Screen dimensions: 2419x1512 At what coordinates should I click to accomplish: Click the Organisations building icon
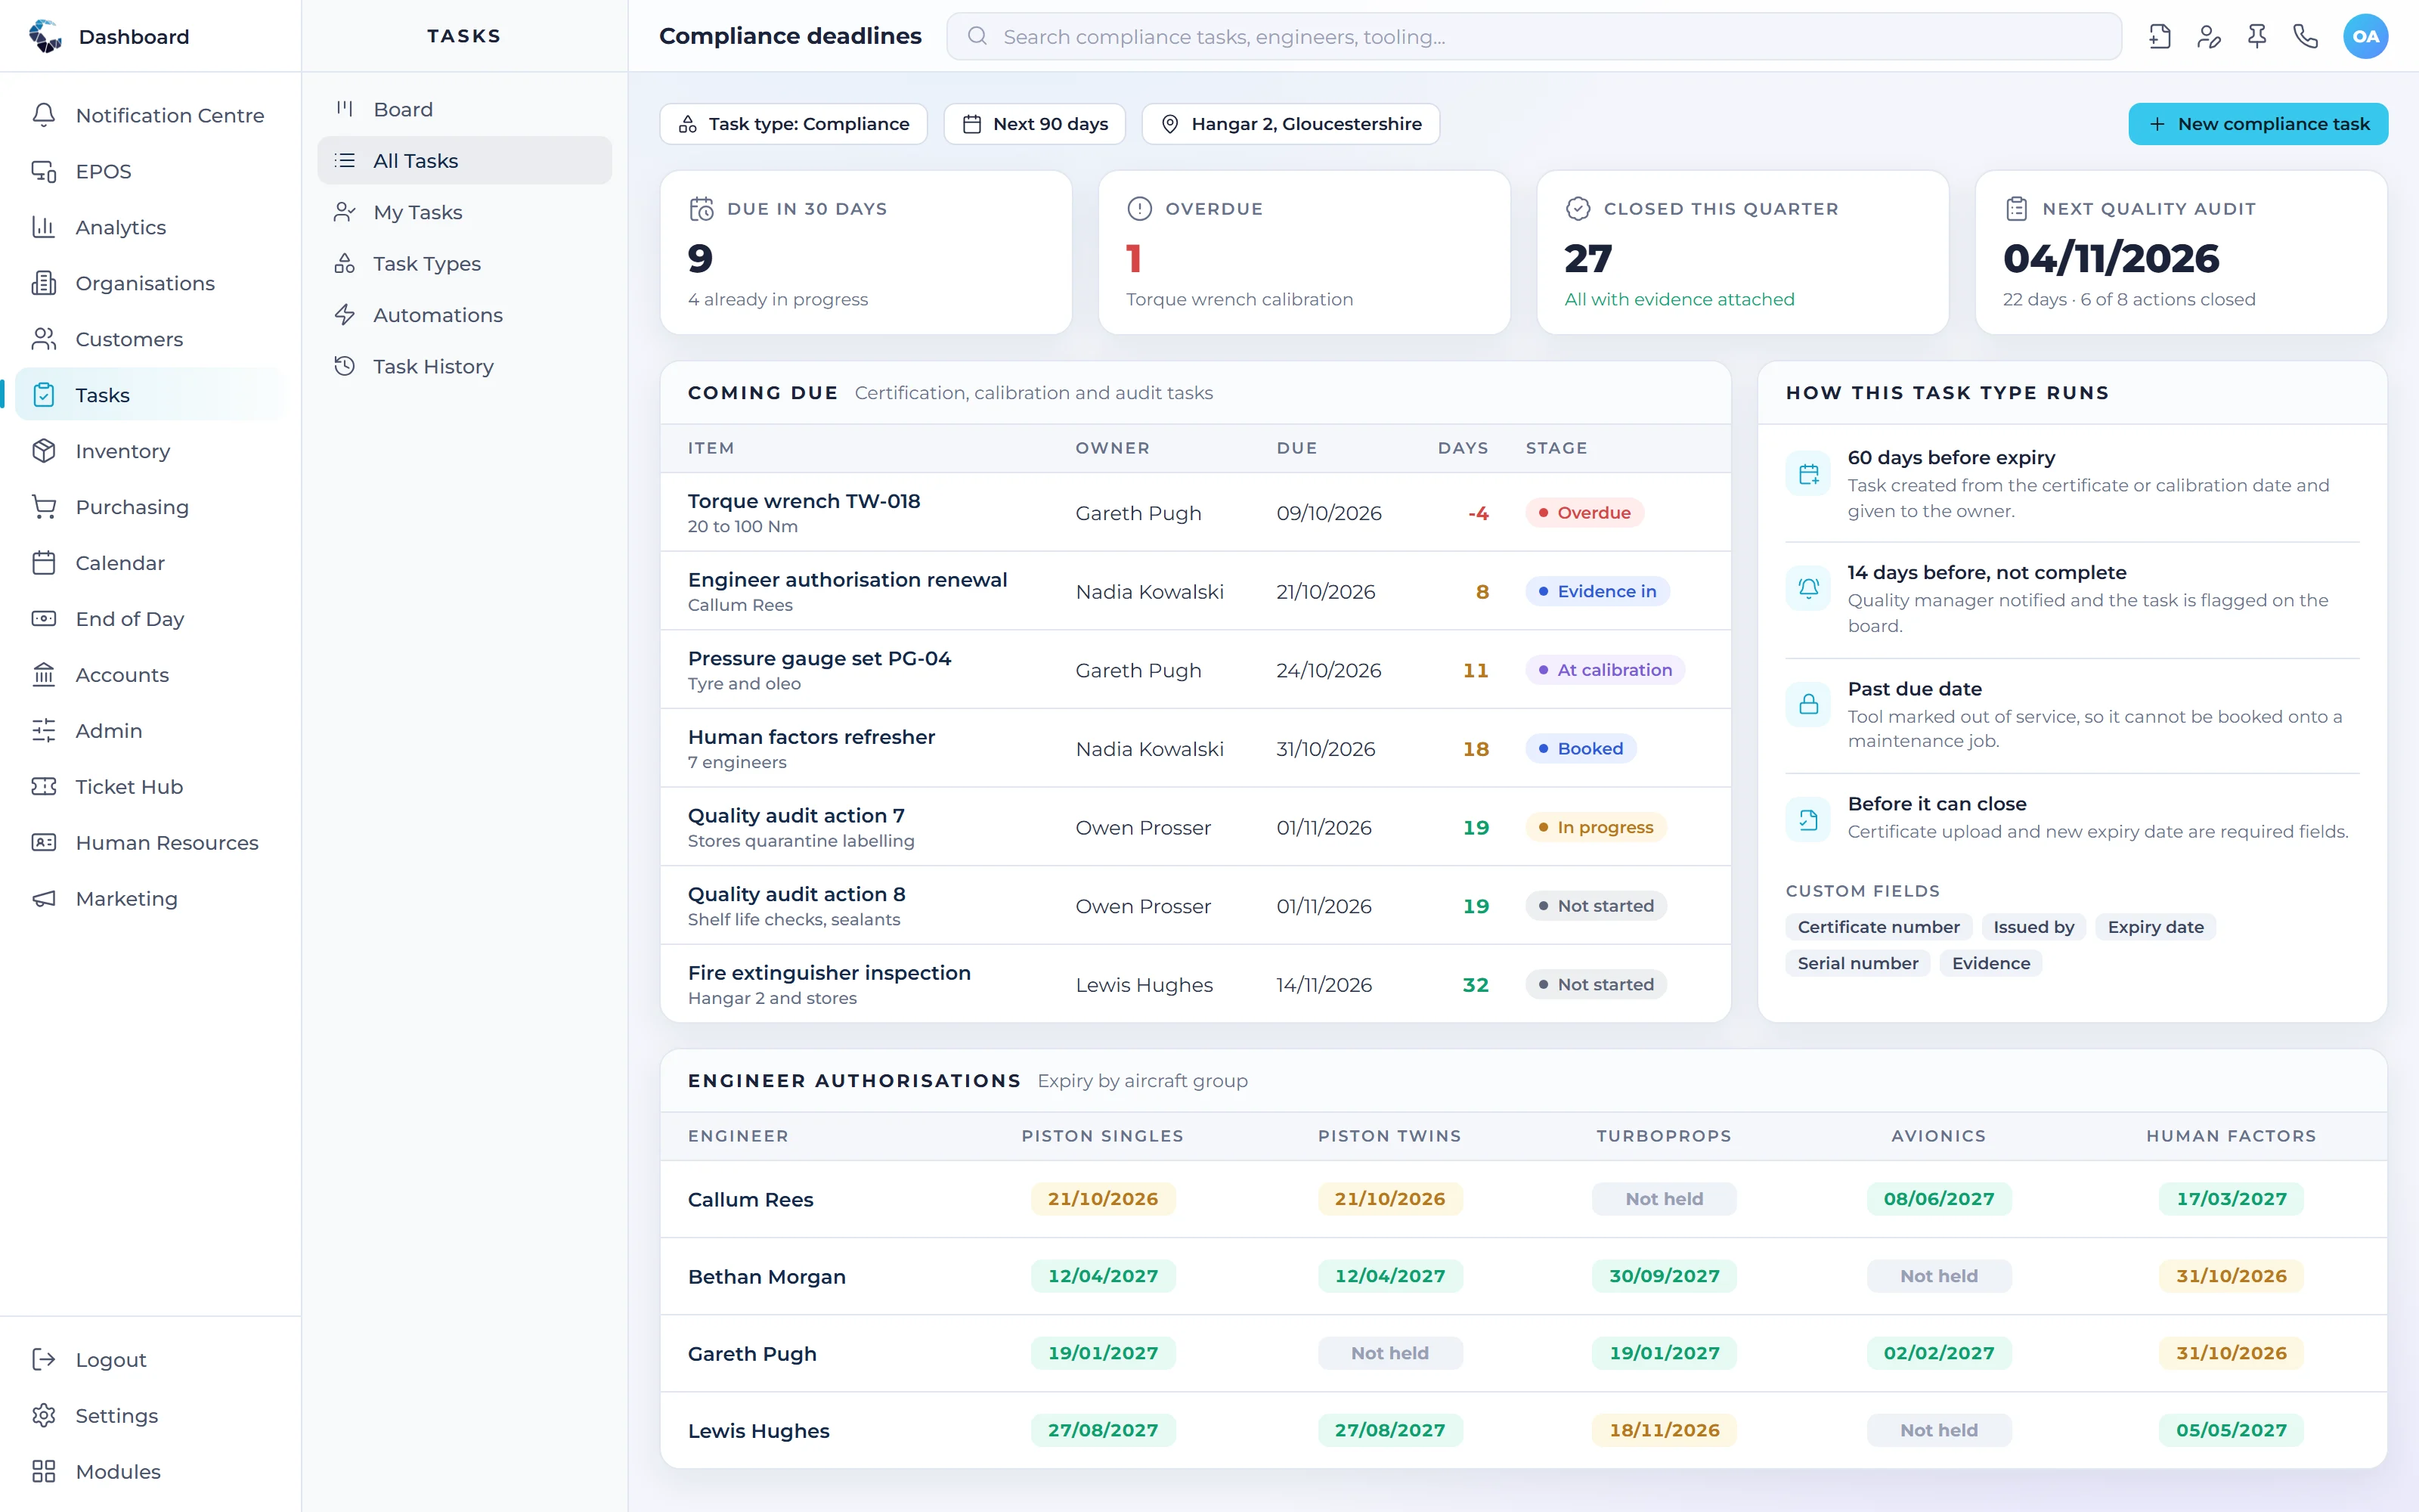43,283
